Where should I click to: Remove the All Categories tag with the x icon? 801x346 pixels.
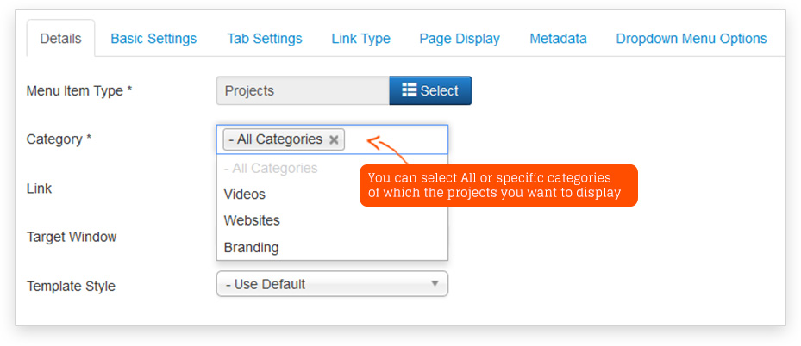334,139
